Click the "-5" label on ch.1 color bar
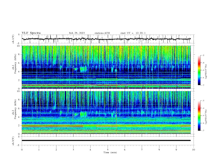This screenshot has height=168, width=218. click(203, 70)
